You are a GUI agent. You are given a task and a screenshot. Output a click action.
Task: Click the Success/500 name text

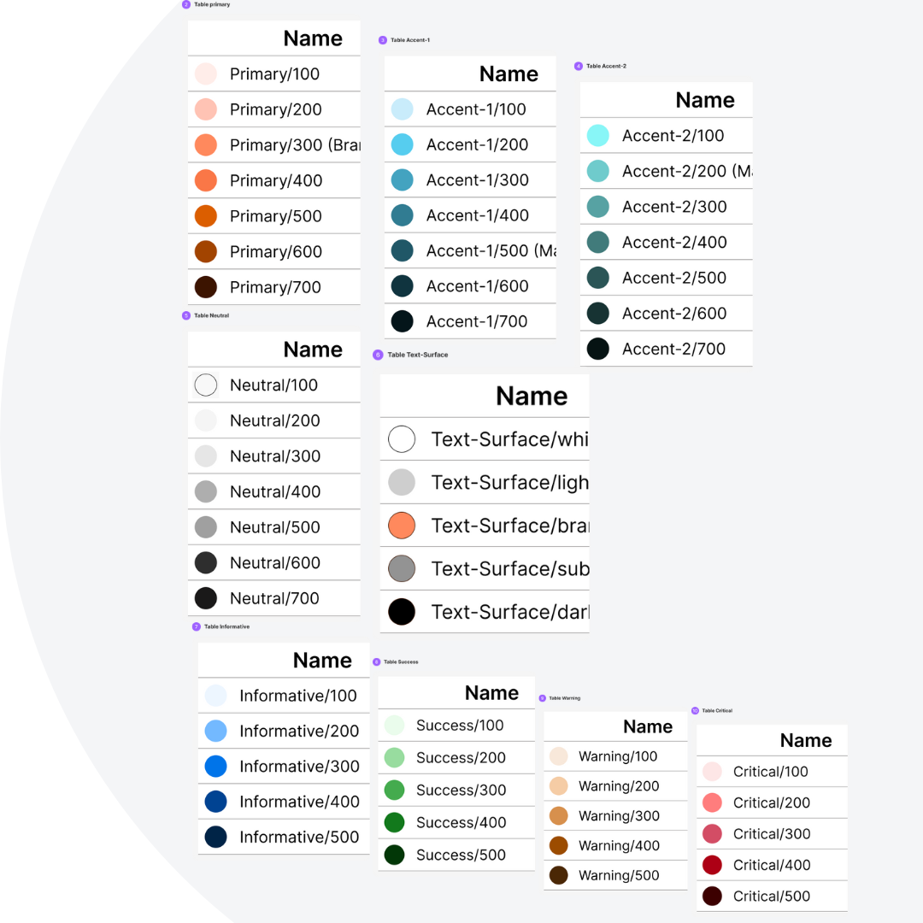pos(461,855)
